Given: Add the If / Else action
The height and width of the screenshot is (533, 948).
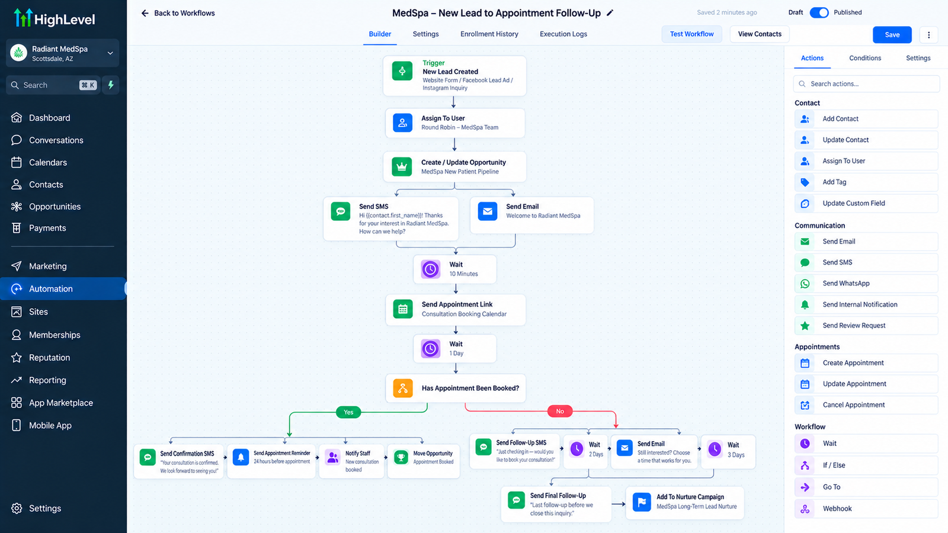Looking at the screenshot, I should (866, 465).
